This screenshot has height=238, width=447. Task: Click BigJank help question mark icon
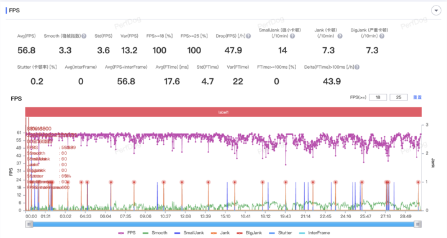click(x=382, y=36)
